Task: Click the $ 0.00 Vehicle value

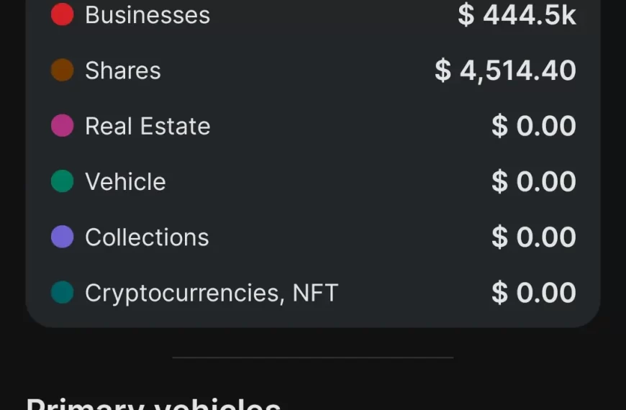Action: tap(533, 181)
